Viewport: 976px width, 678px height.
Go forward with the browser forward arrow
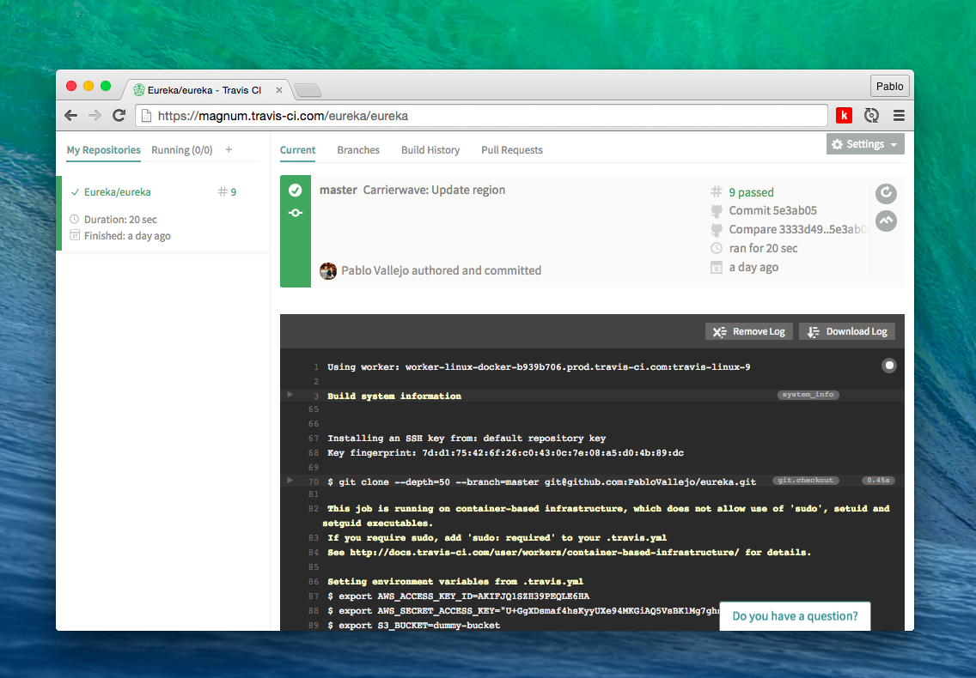[95, 116]
